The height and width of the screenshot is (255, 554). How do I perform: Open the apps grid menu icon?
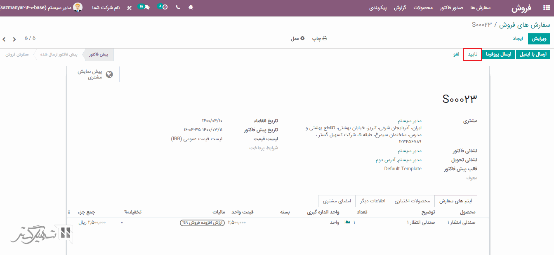pyautogui.click(x=546, y=8)
